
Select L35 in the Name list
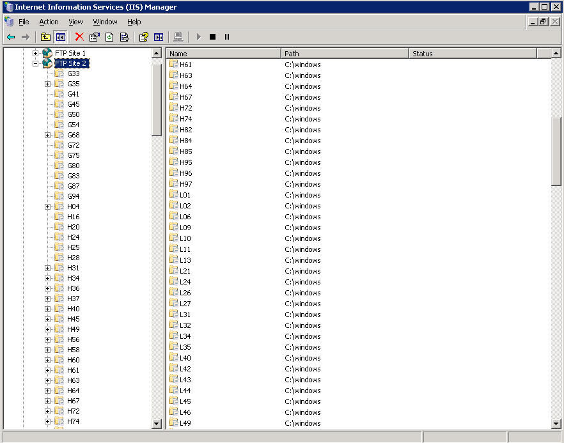point(185,347)
